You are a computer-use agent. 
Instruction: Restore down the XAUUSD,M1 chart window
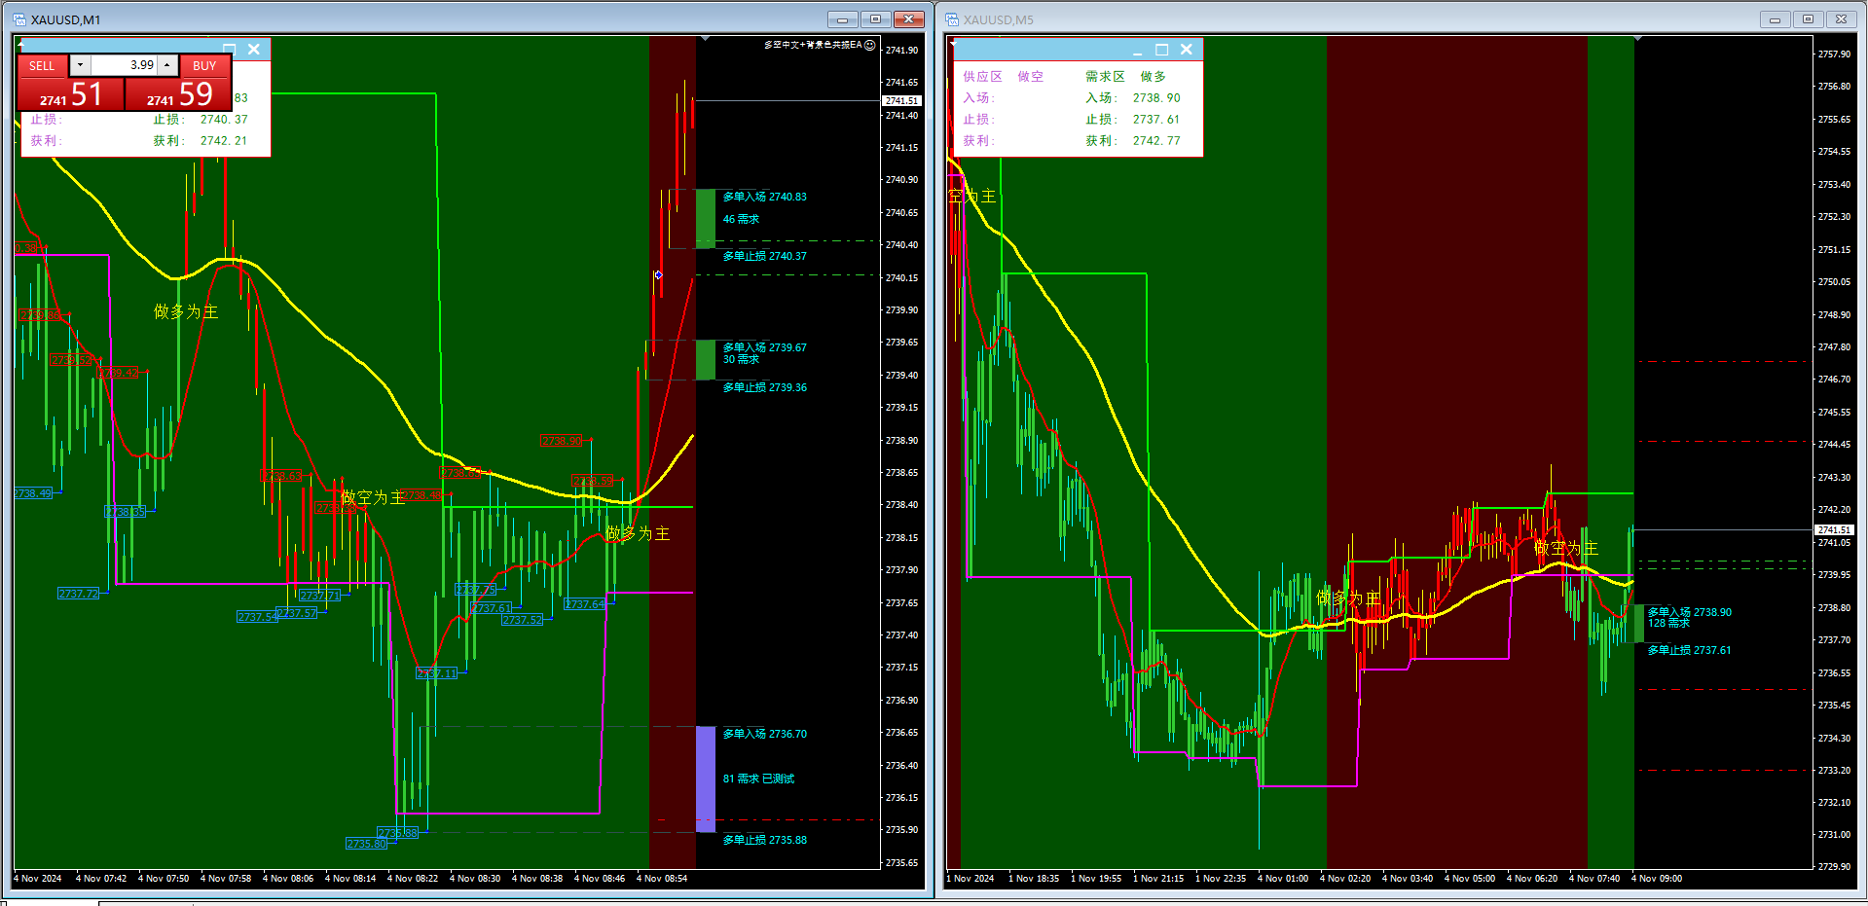pos(875,19)
